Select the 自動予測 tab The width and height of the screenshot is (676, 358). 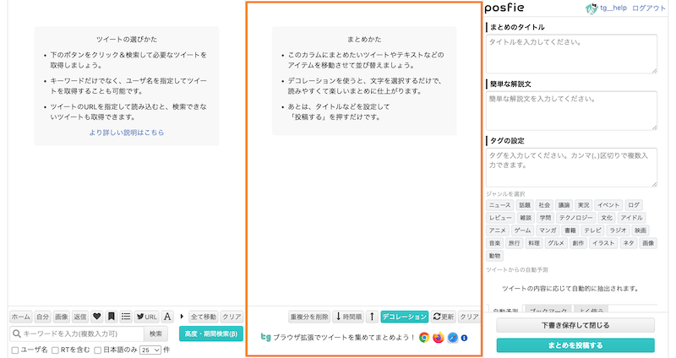(505, 312)
